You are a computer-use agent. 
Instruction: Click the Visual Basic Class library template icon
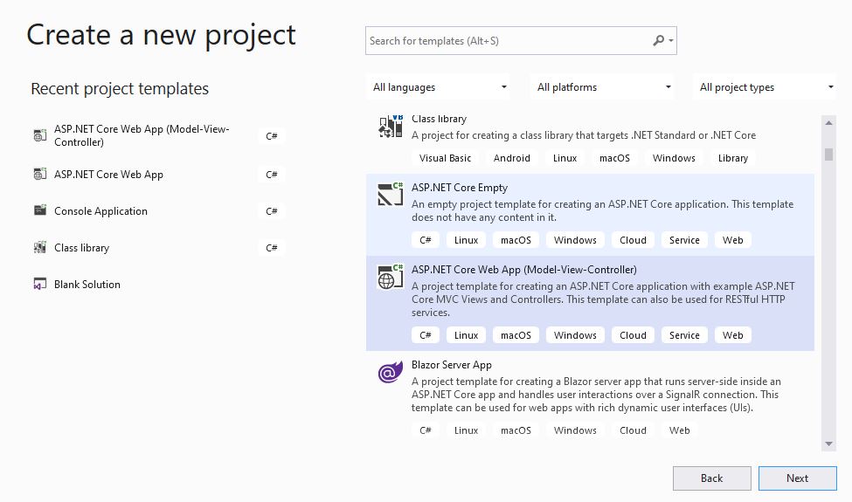[x=391, y=127]
